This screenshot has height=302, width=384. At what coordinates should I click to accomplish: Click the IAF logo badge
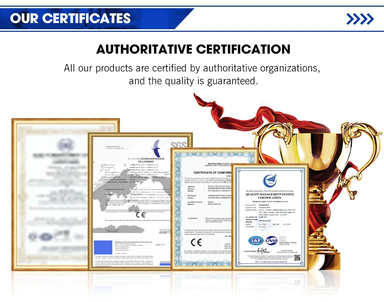point(256,240)
